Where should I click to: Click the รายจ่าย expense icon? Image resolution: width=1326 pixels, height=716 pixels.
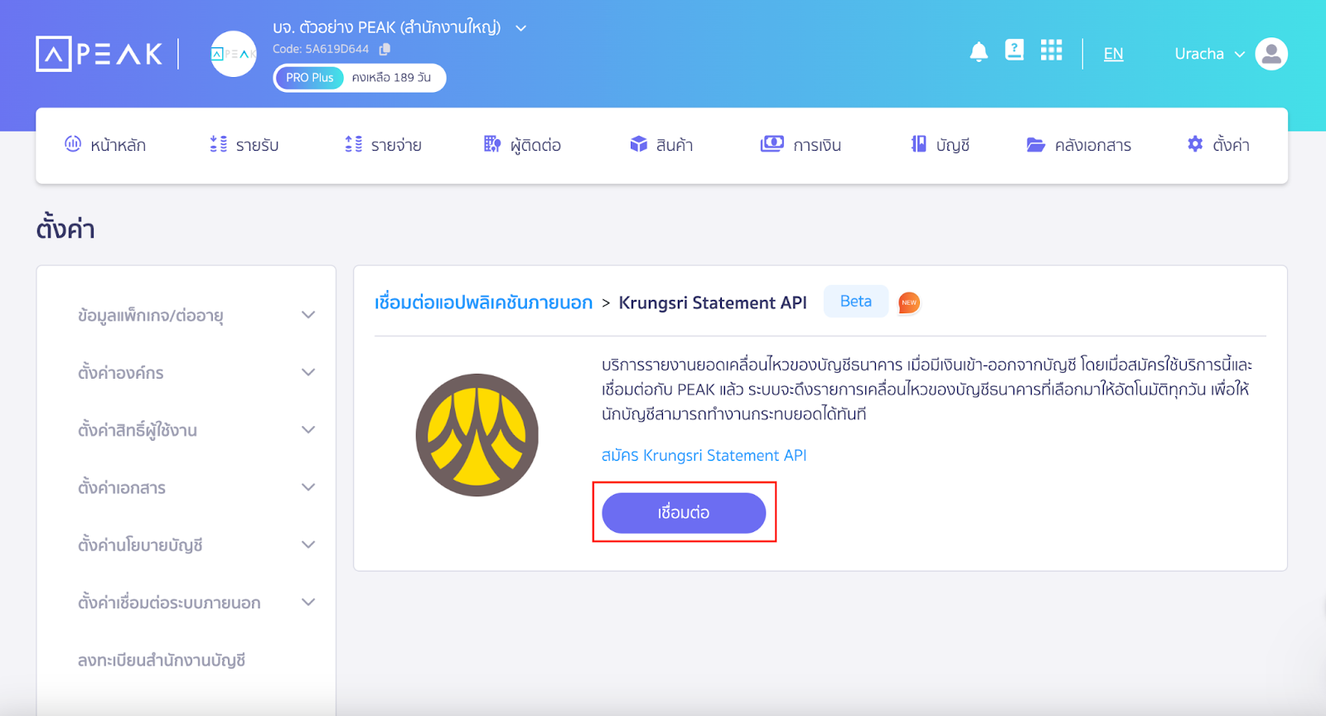pyautogui.click(x=354, y=144)
